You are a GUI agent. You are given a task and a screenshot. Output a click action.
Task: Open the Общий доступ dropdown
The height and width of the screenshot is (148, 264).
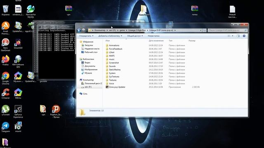[x=135, y=36]
